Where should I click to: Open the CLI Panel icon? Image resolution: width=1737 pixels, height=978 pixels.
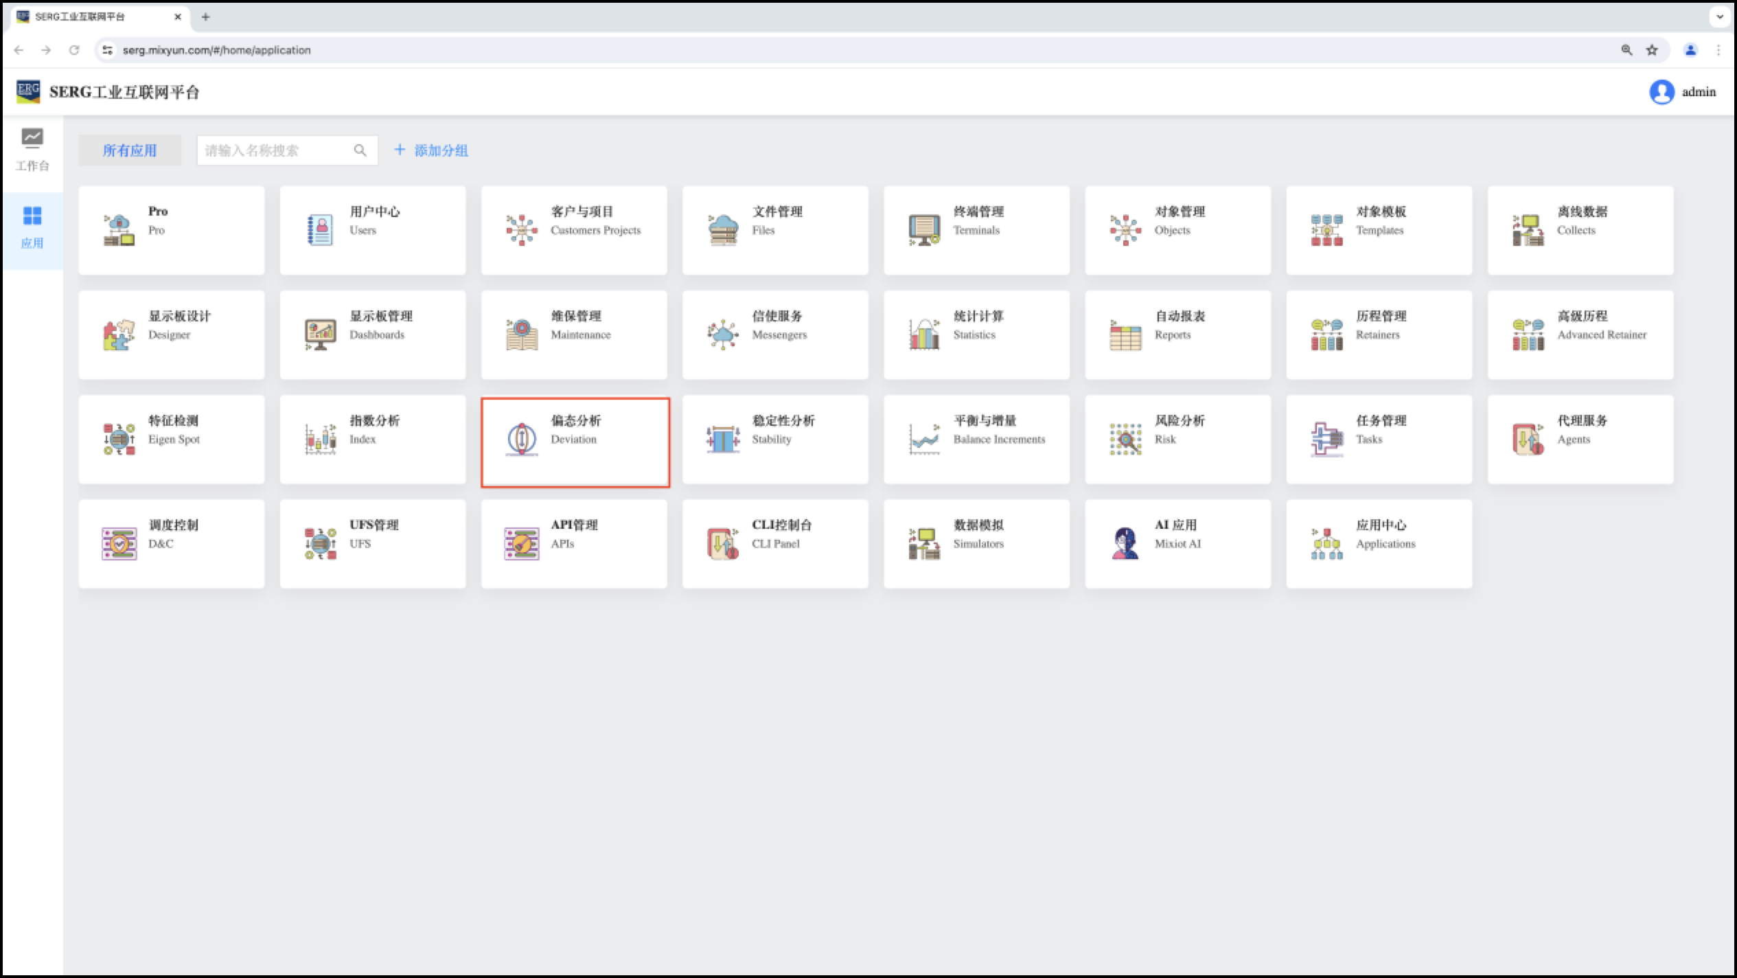click(x=722, y=543)
